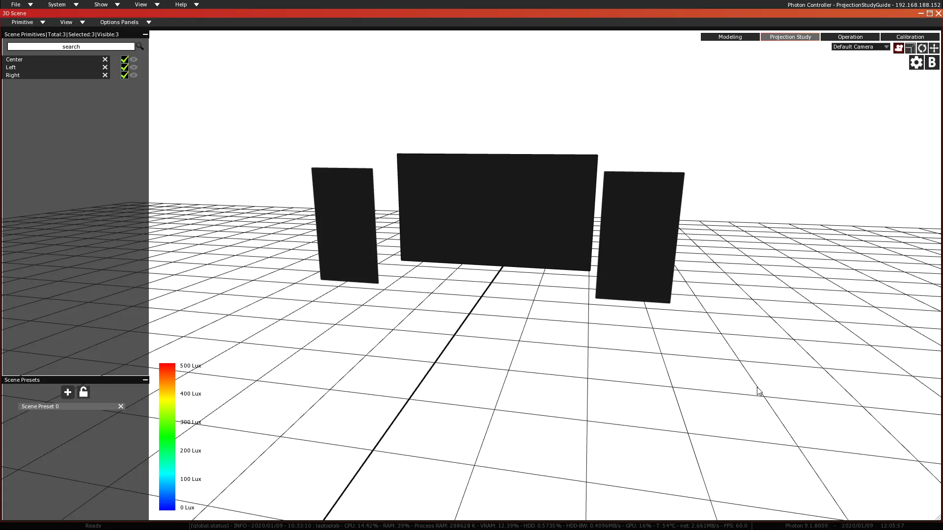Click the B icon button in viewport

click(x=932, y=62)
